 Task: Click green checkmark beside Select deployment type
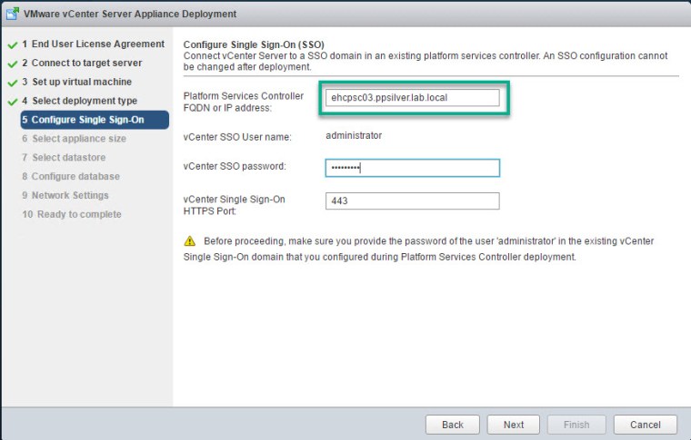click(13, 102)
